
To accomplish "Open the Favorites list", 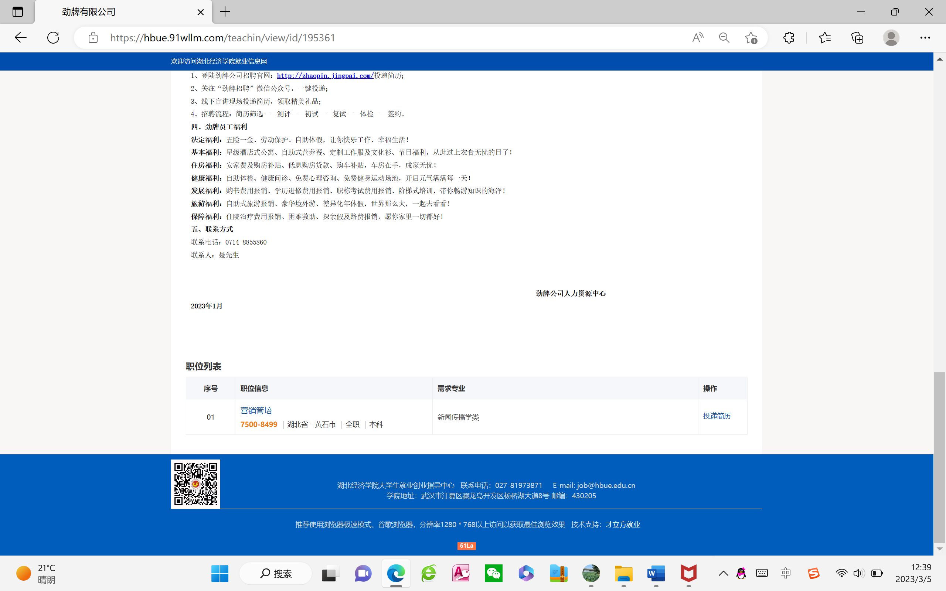I will (824, 38).
